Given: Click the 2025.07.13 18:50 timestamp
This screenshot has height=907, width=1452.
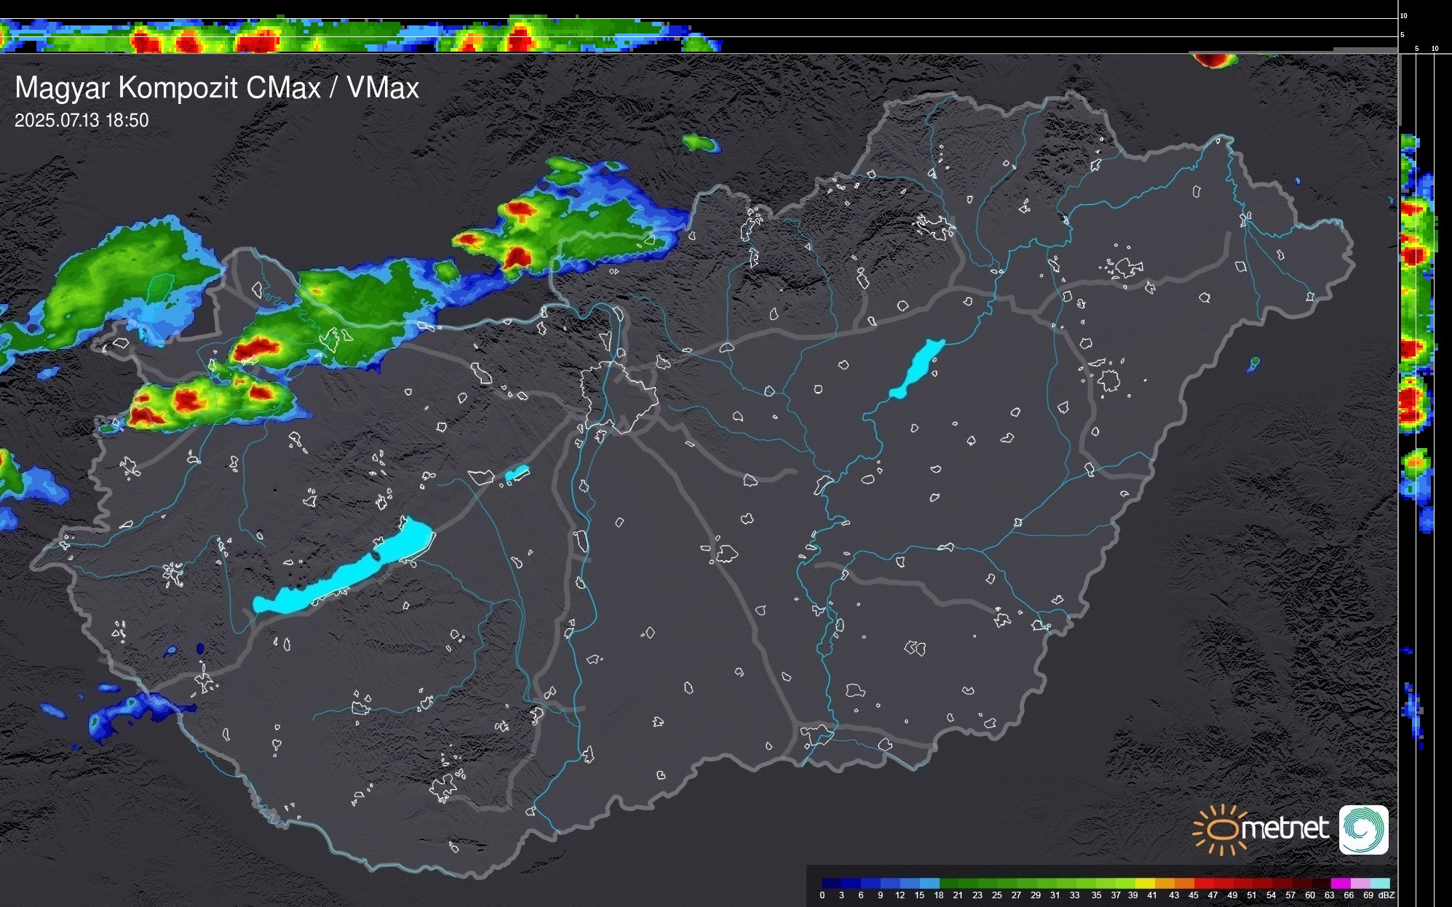Looking at the screenshot, I should click(x=82, y=121).
